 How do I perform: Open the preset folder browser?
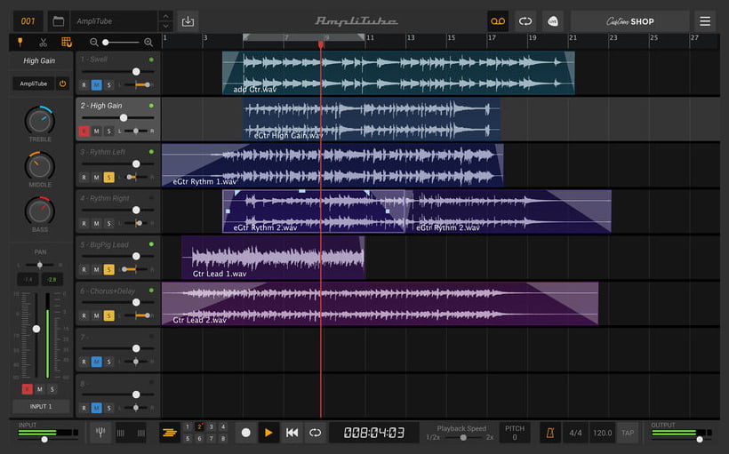tap(58, 21)
